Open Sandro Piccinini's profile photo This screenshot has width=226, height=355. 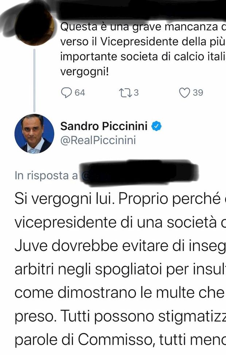click(34, 134)
